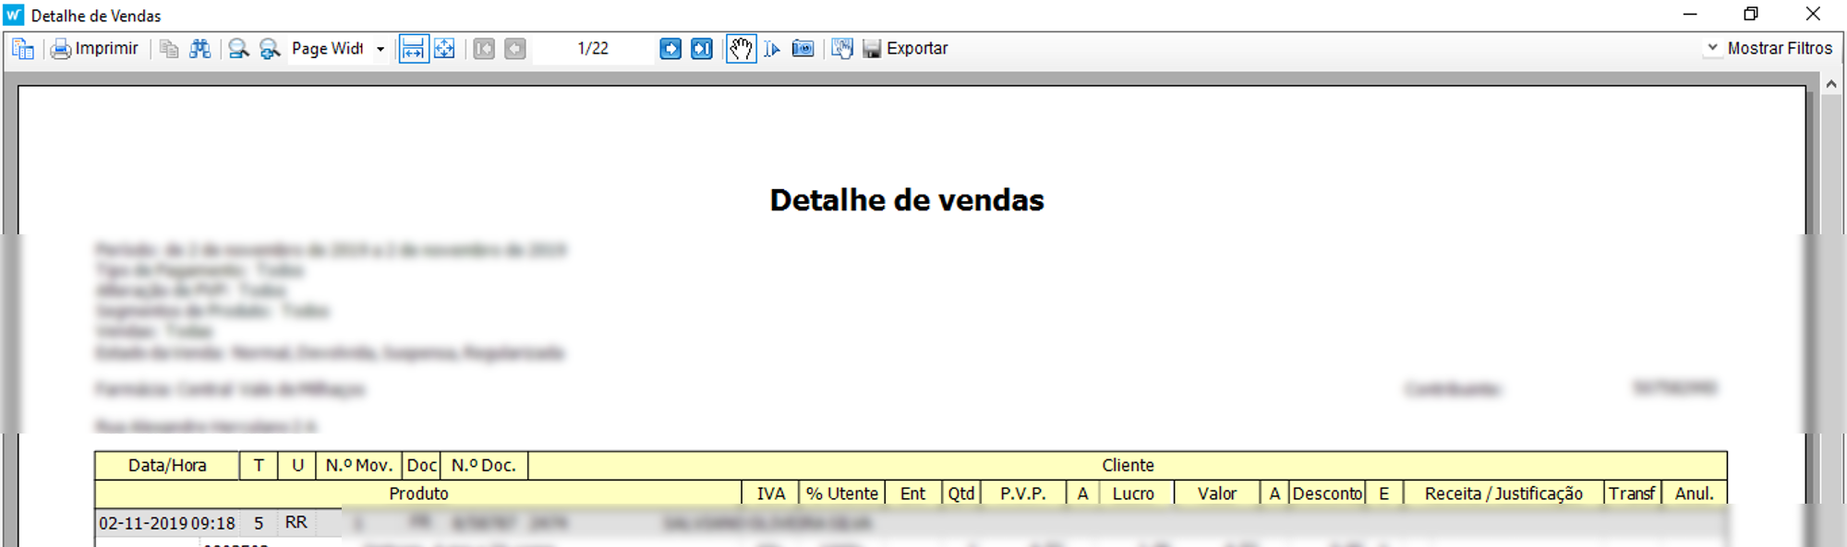
Task: Toggle fit to page width mode
Action: (x=413, y=49)
